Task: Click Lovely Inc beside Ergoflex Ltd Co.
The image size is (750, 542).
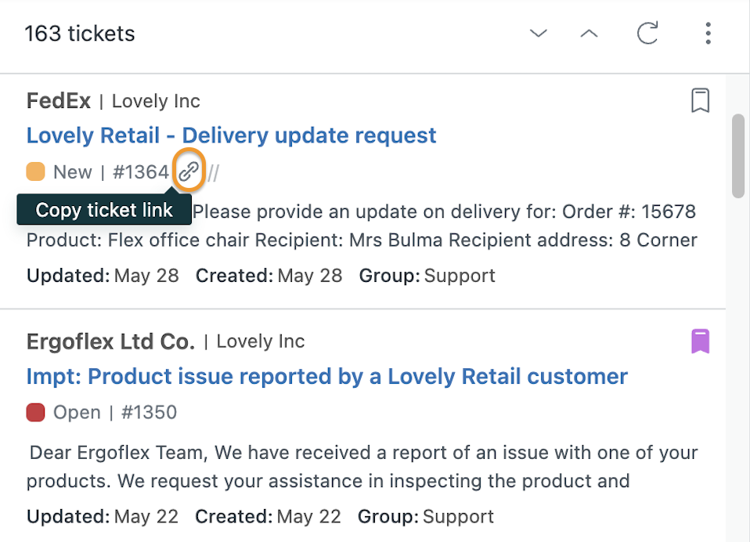Action: 261,341
